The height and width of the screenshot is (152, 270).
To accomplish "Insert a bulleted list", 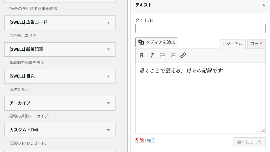I will click(x=162, y=55).
